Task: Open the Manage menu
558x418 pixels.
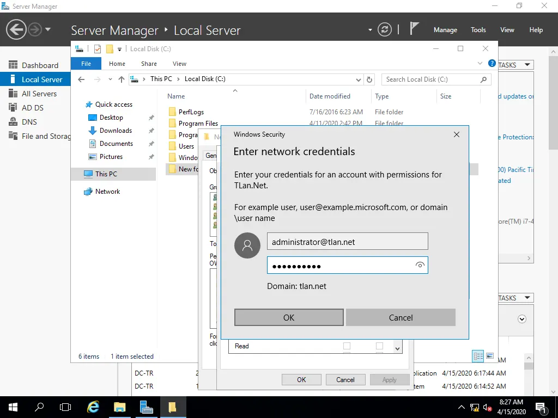Action: pos(445,30)
